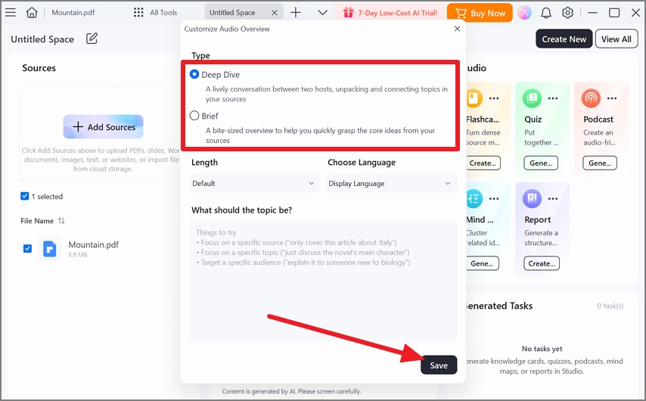Click the Flashcards Create button
The width and height of the screenshot is (646, 401).
[x=483, y=163]
